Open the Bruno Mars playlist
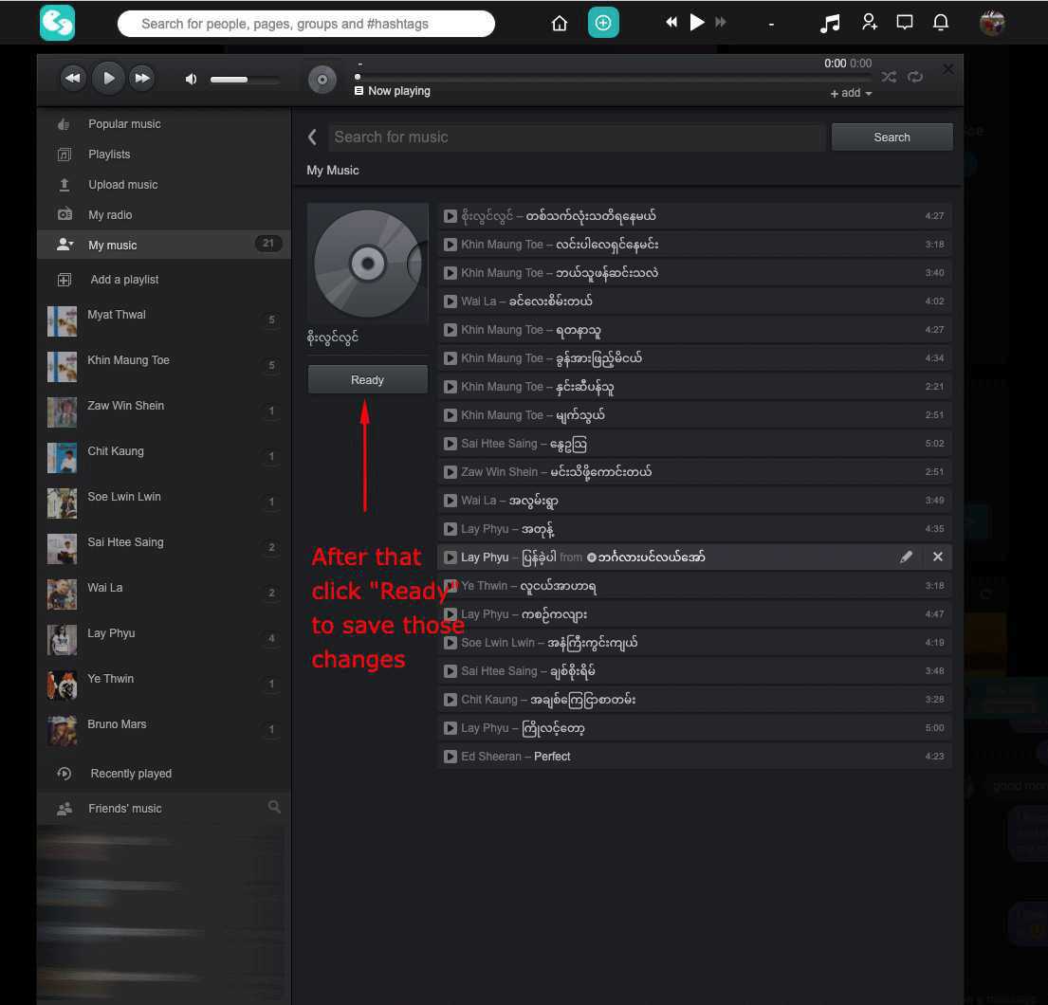 (x=164, y=730)
